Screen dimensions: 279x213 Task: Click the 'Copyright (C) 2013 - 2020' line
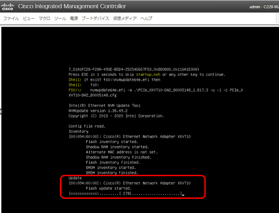click(x=116, y=116)
